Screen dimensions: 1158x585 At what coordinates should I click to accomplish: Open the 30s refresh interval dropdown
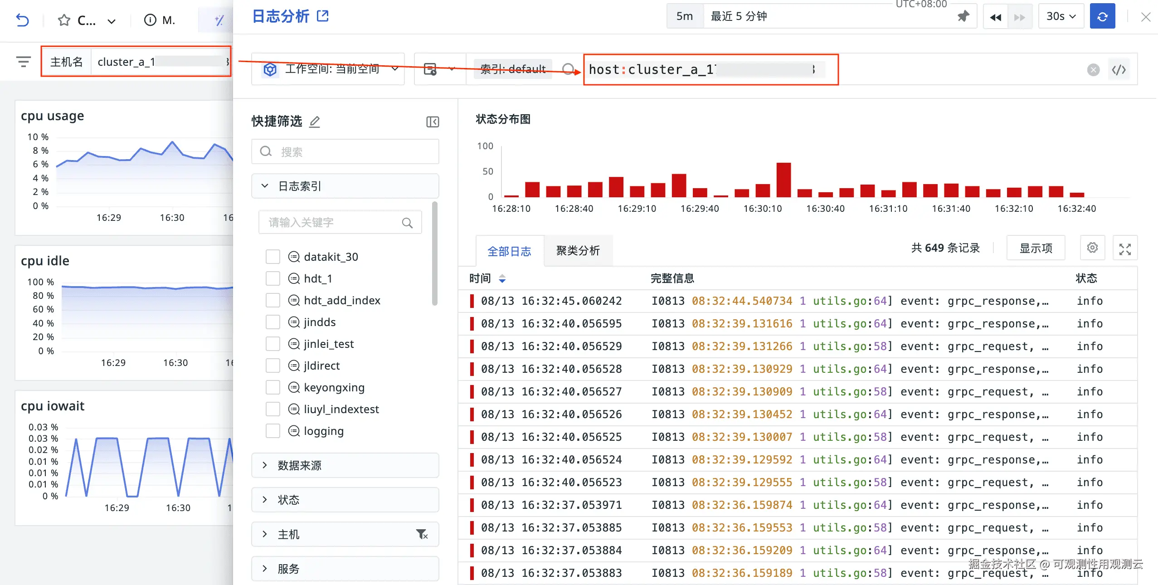(1061, 17)
